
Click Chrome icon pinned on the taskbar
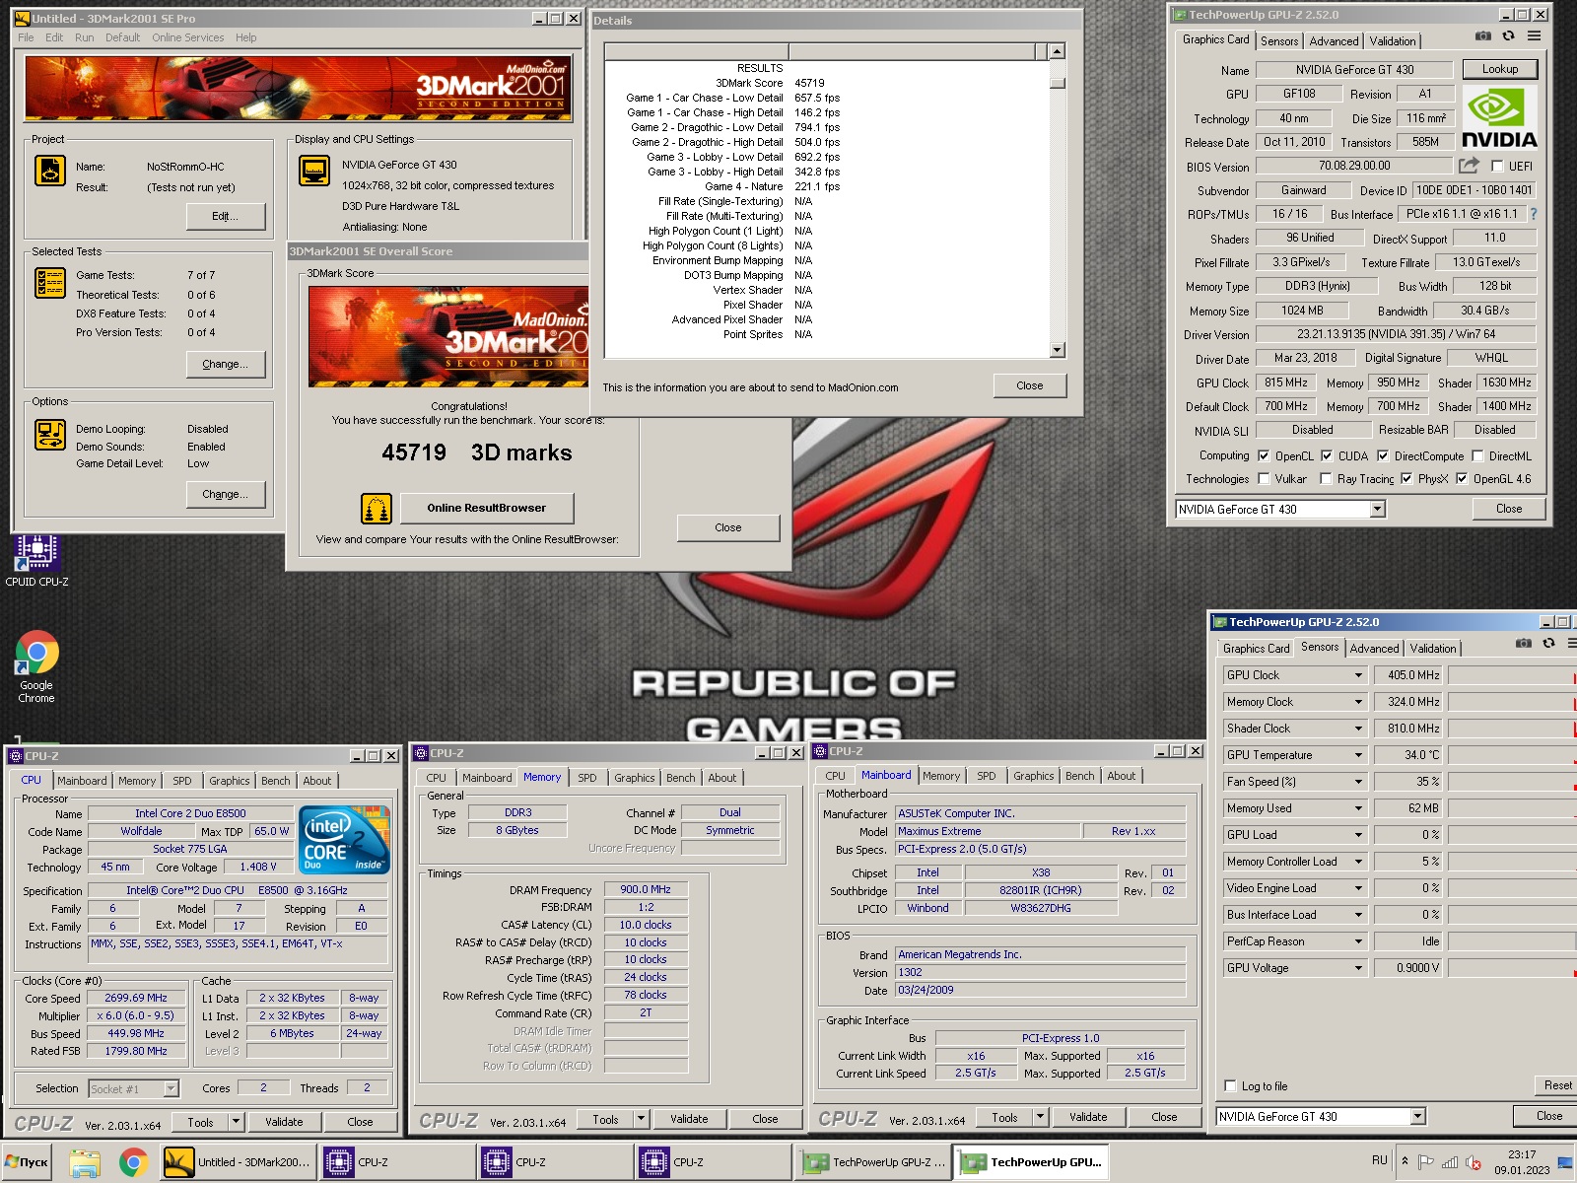[134, 1162]
